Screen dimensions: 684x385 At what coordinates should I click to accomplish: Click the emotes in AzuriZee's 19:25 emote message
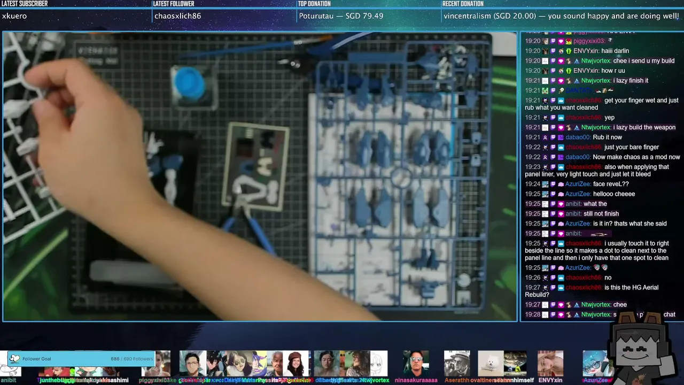pos(601,268)
